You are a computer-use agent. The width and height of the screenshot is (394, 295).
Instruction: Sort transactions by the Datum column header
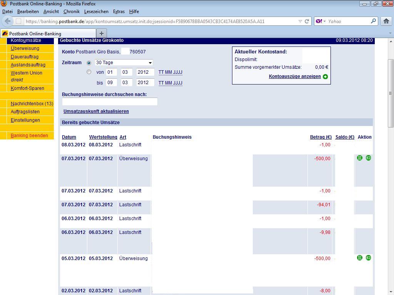click(69, 137)
